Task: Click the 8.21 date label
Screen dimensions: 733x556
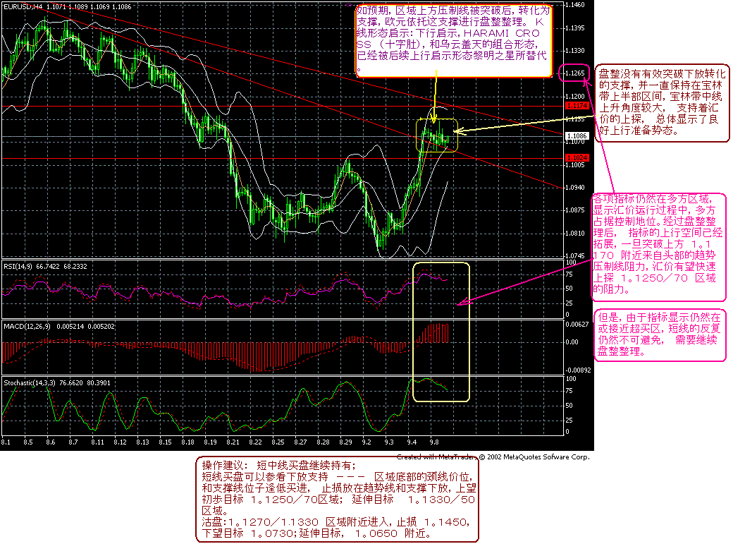Action: coord(233,442)
